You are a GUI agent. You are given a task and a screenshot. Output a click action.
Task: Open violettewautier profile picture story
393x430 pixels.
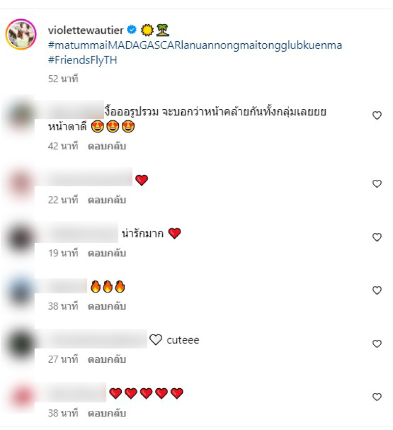point(21,34)
